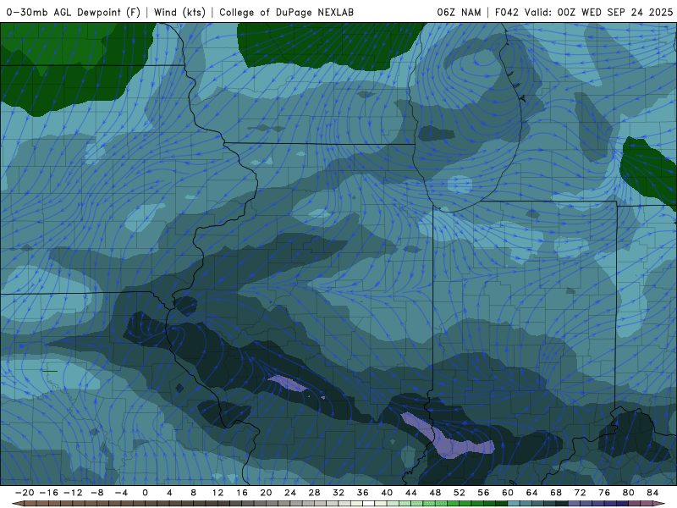This screenshot has height=508, width=677.
Task: Click the purple color bar swatch below 72
Action: click(575, 504)
